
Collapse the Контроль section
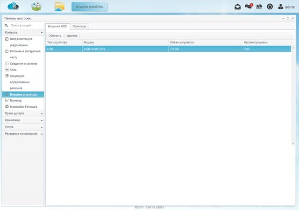[23, 32]
